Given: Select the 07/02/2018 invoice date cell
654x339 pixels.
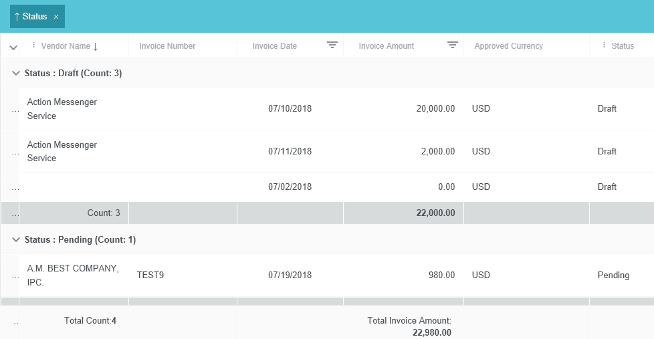Looking at the screenshot, I should (290, 187).
